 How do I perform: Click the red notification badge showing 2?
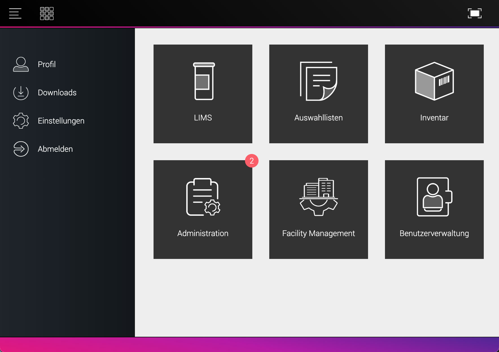coord(252,161)
